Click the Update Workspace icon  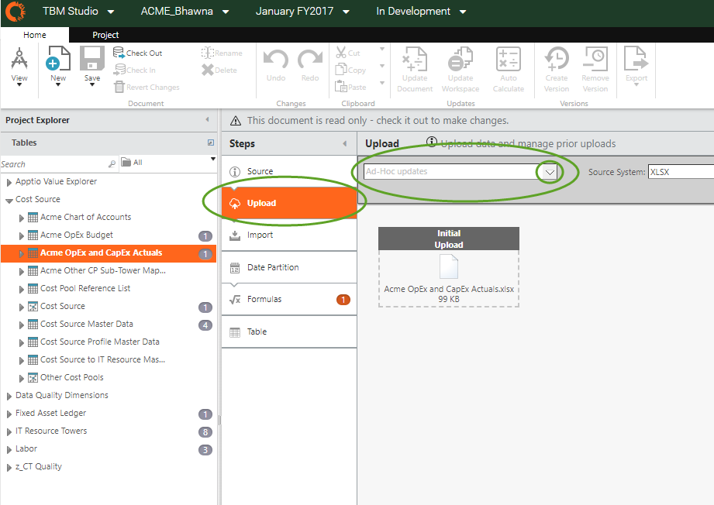coord(460,59)
